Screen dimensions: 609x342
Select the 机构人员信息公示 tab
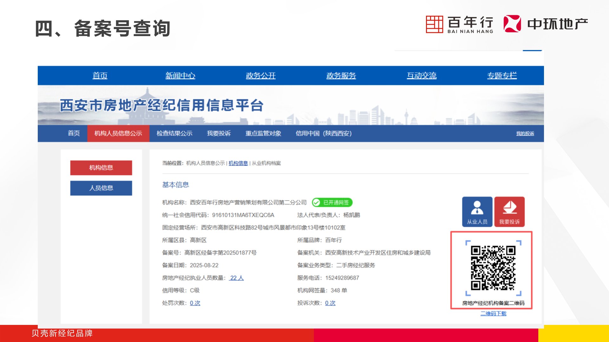pos(118,133)
